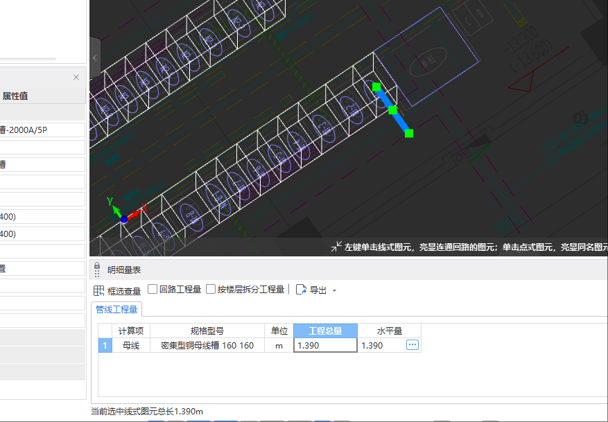Click the bottom green grip on the blue busbar
Viewport: 608px width, 422px height.
(x=409, y=133)
